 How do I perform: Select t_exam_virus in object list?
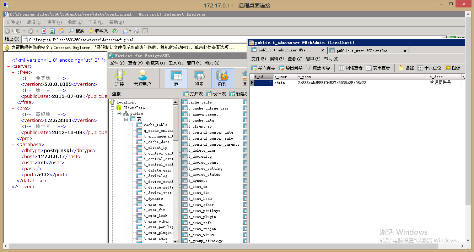tap(201, 235)
